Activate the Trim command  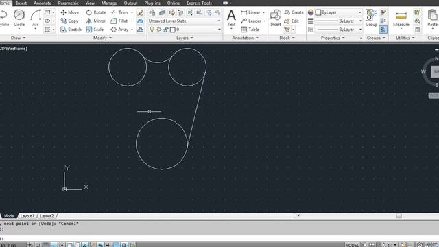[119, 12]
